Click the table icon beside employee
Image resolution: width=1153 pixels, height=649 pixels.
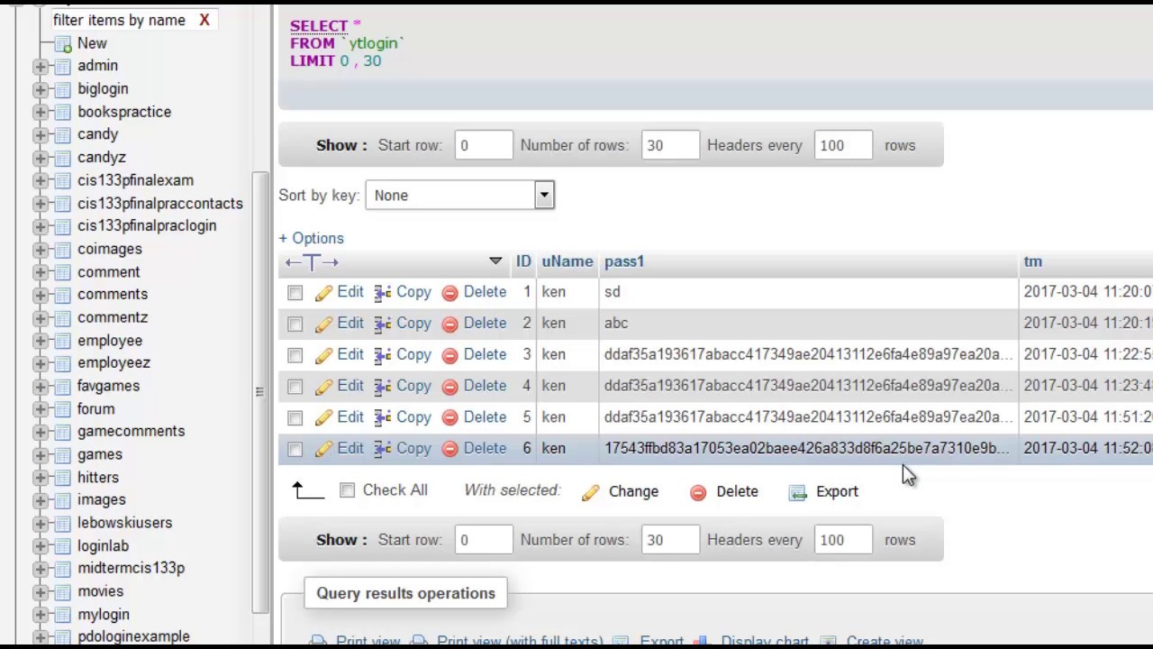coord(62,341)
